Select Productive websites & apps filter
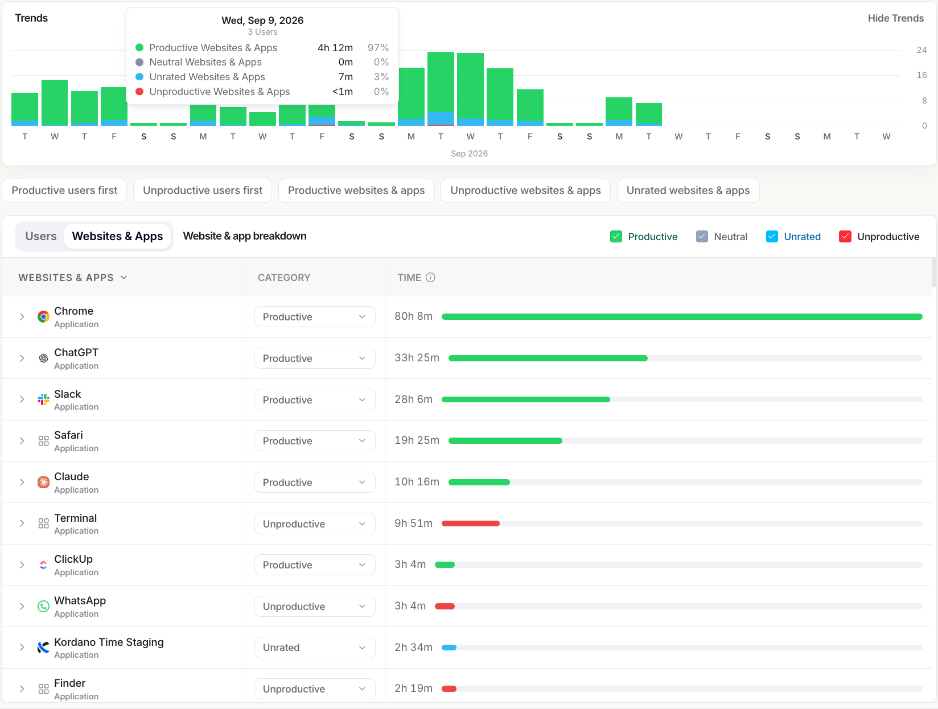The width and height of the screenshot is (938, 709). pyautogui.click(x=356, y=191)
